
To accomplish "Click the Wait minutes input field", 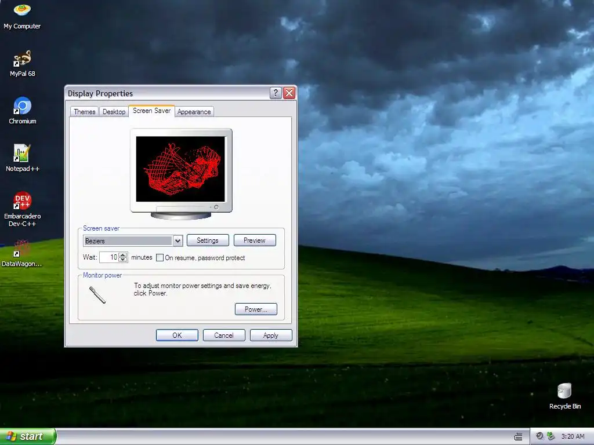I will click(x=109, y=257).
